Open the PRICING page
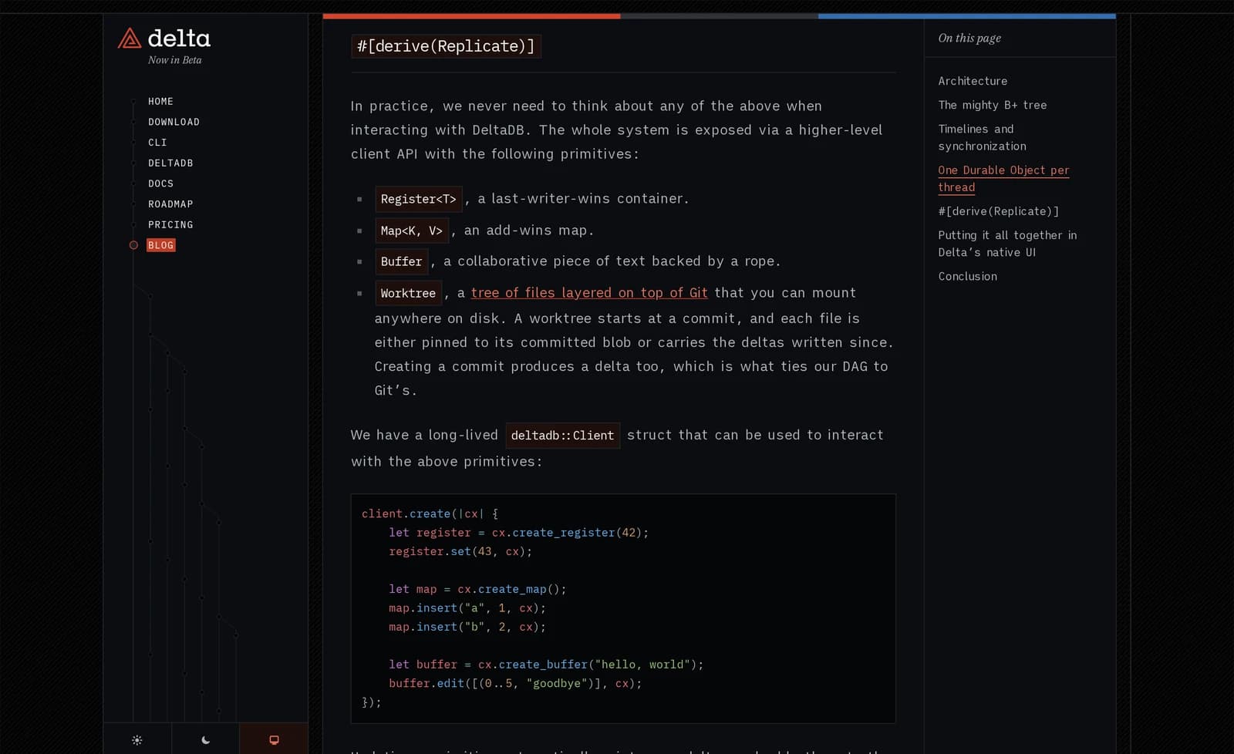Viewport: 1234px width, 754px height. (170, 225)
